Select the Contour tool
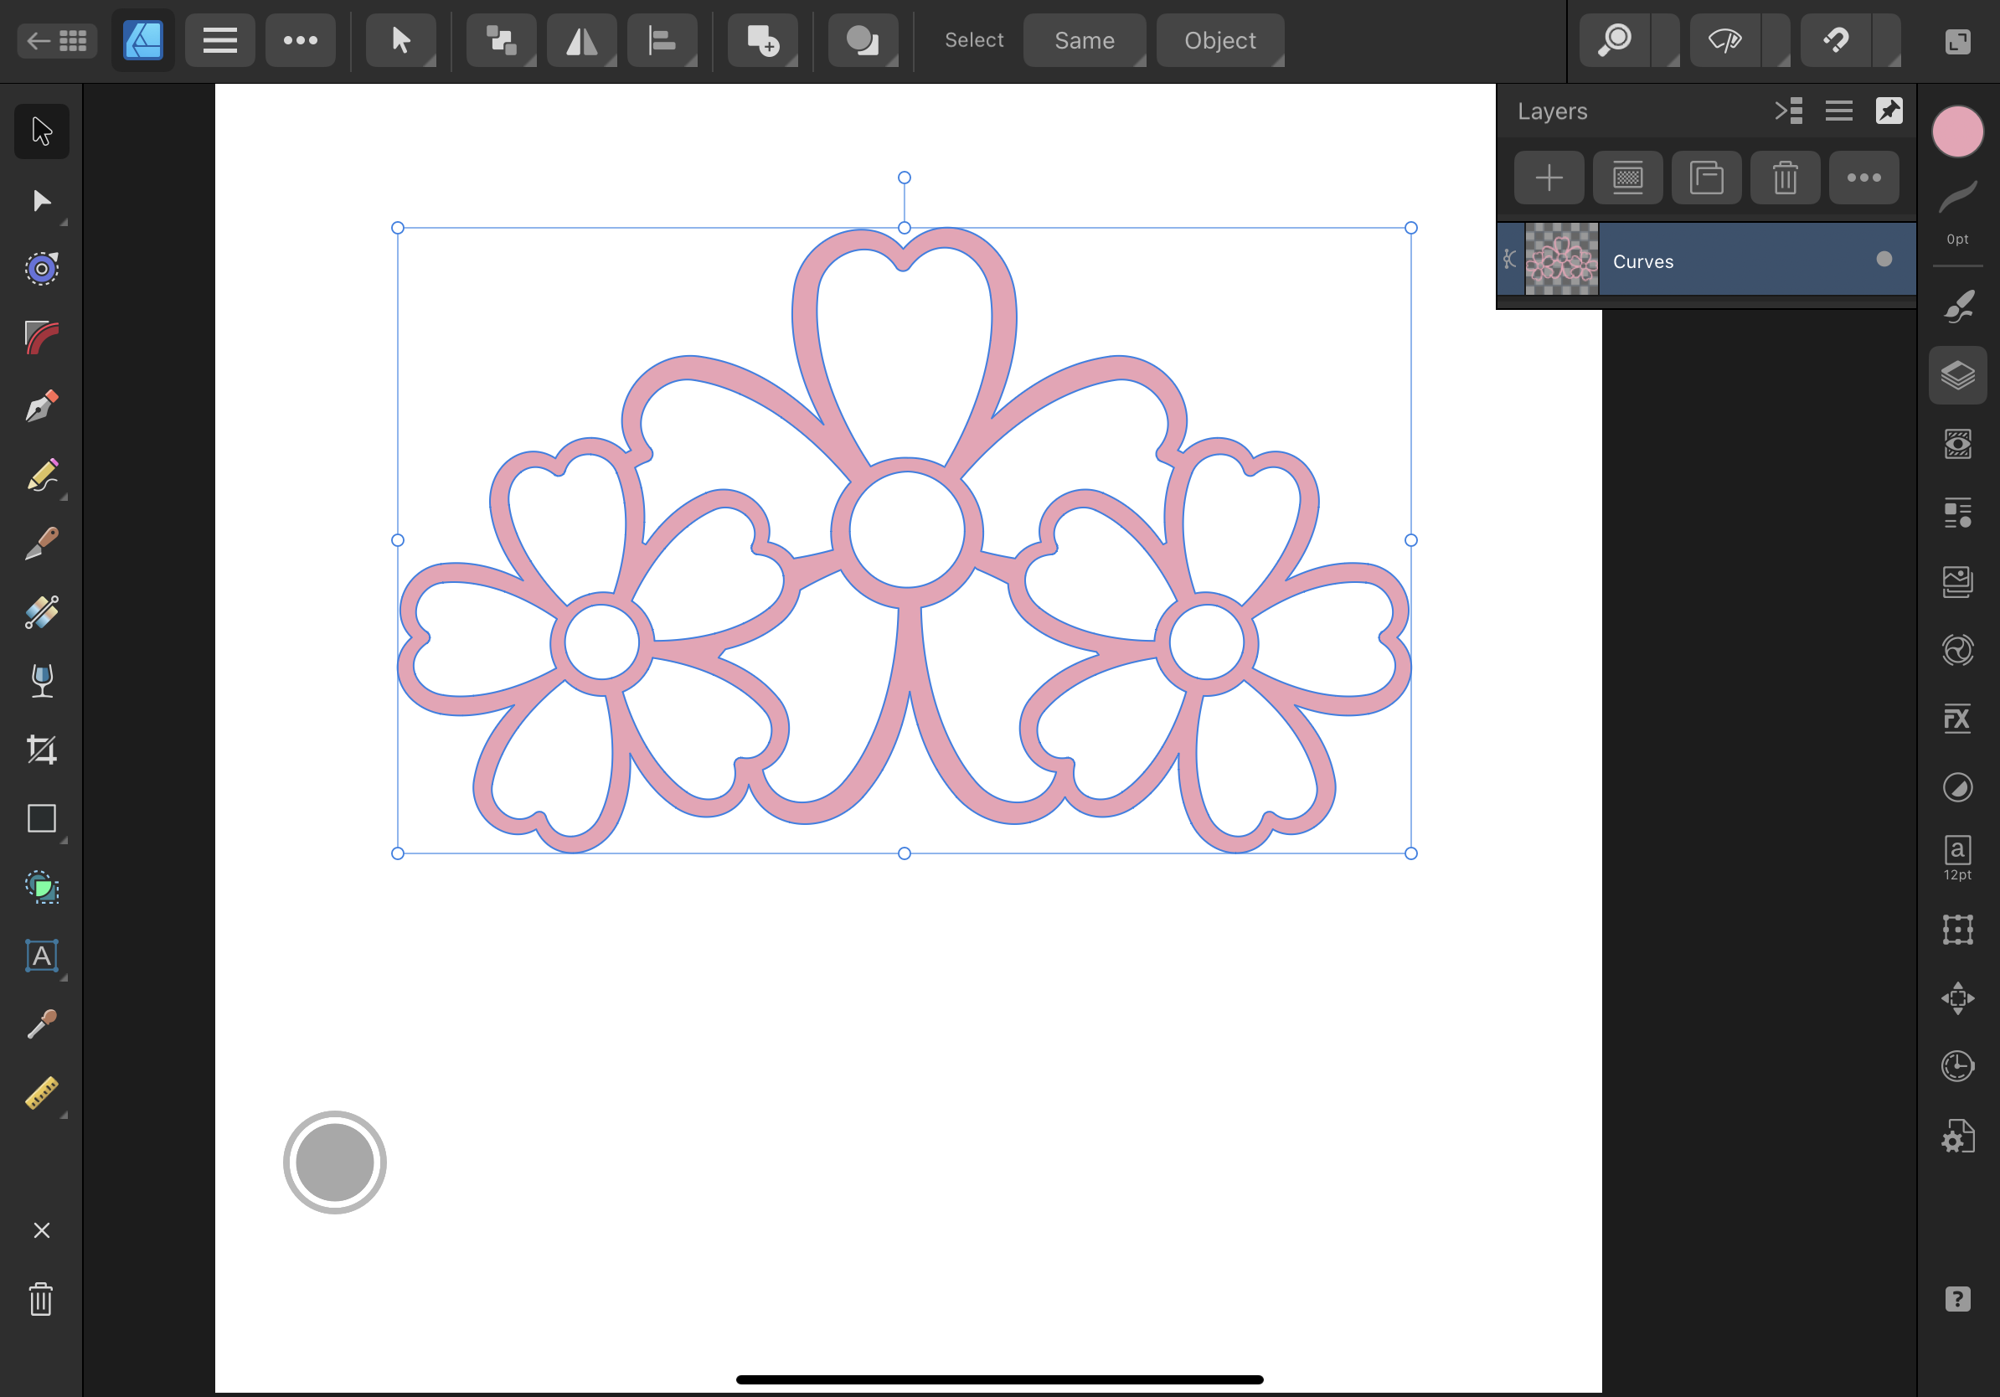 41,269
